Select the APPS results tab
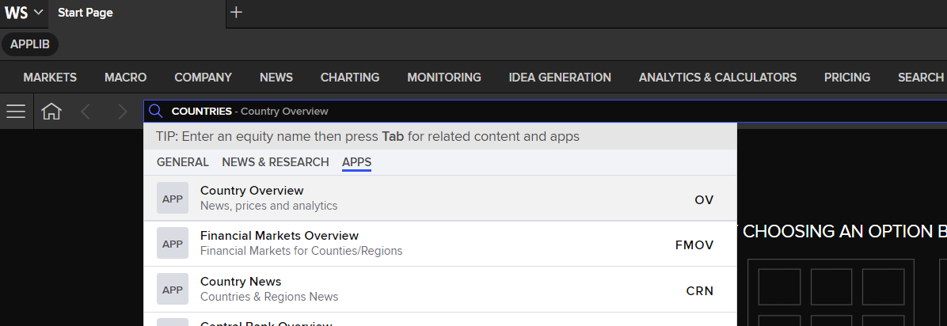Screen dimensions: 947x326 tap(356, 161)
